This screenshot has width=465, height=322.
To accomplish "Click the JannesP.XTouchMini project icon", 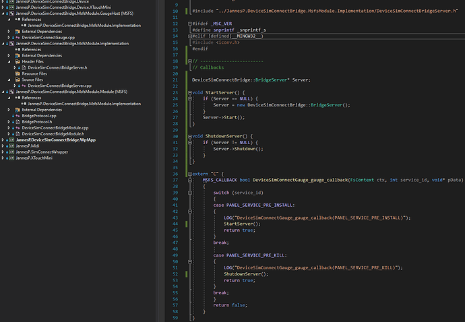I will tap(12, 158).
